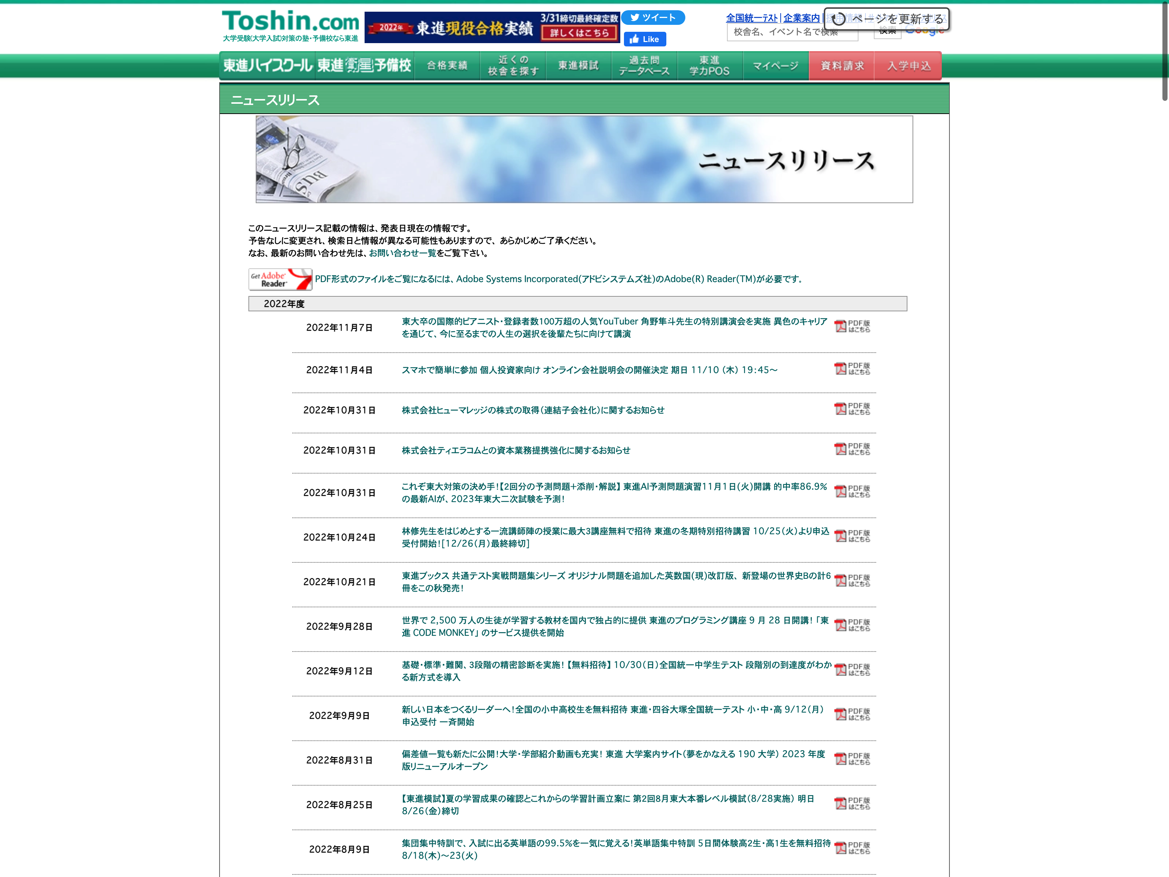
Task: Click the reload icon in ページを更新する
Action: click(838, 20)
